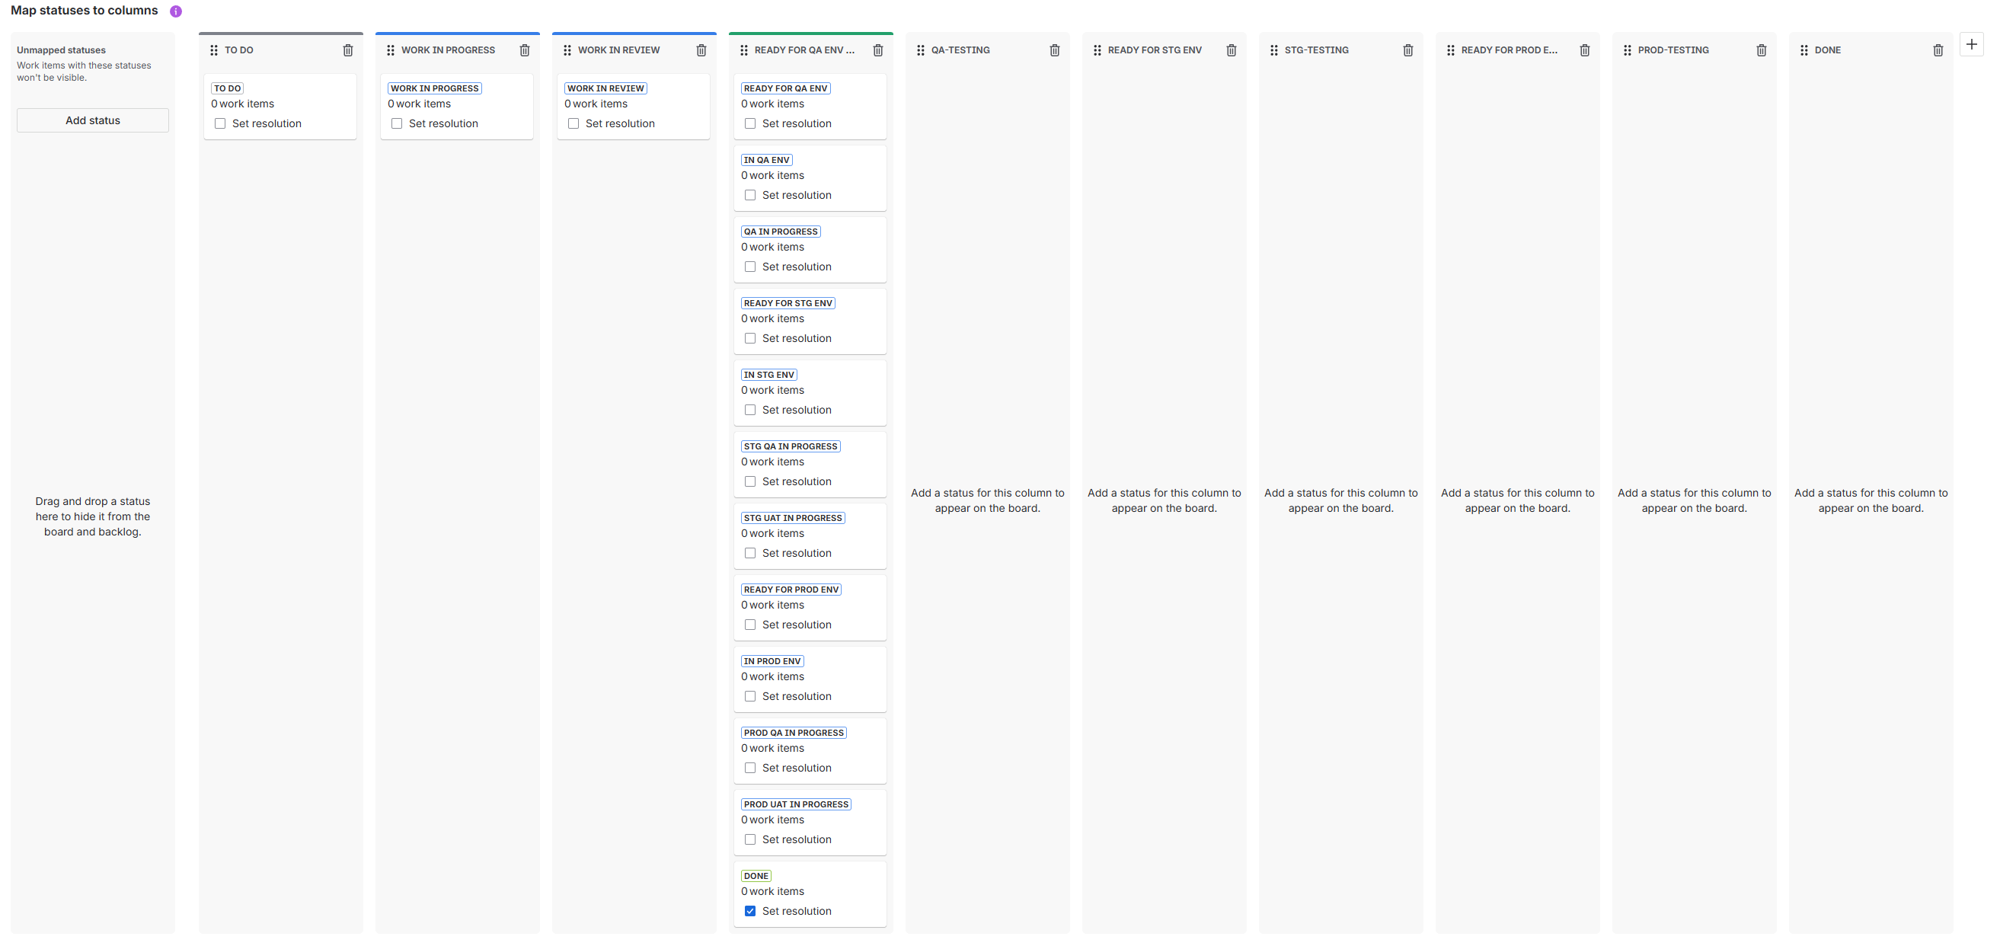The width and height of the screenshot is (2000, 946).
Task: Click the Add status button
Action: (93, 120)
